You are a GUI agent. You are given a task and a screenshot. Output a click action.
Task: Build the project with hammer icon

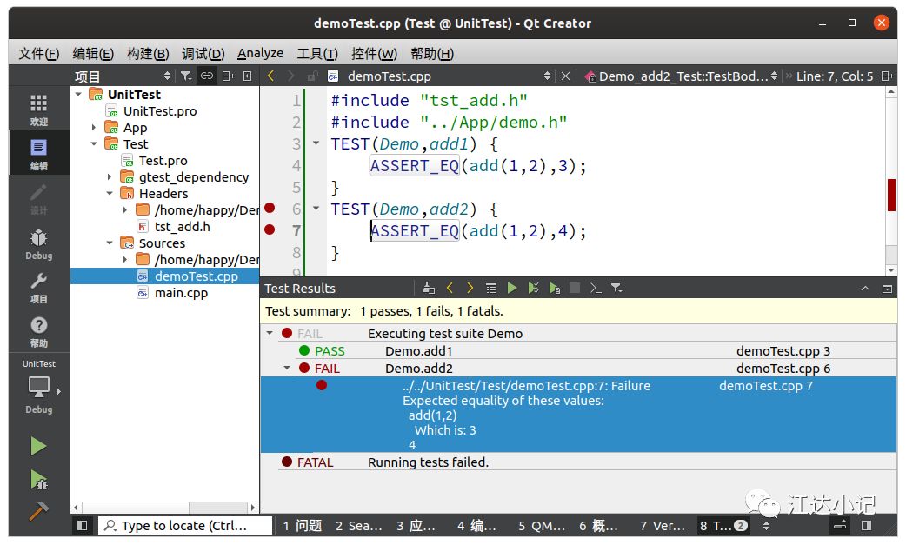click(x=38, y=511)
